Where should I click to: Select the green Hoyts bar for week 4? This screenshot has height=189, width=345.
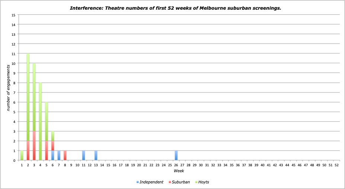point(40,122)
